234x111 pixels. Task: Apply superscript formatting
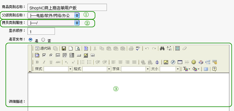tap(73, 62)
